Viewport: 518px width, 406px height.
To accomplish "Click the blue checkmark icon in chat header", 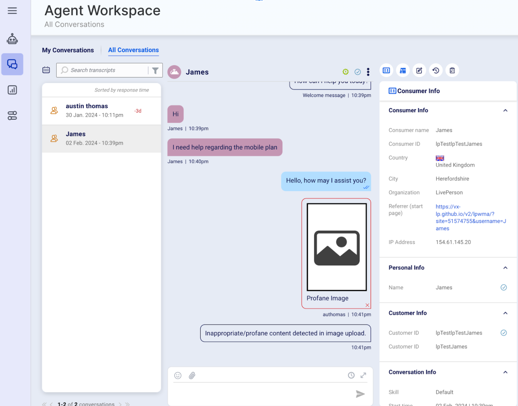I will 358,72.
